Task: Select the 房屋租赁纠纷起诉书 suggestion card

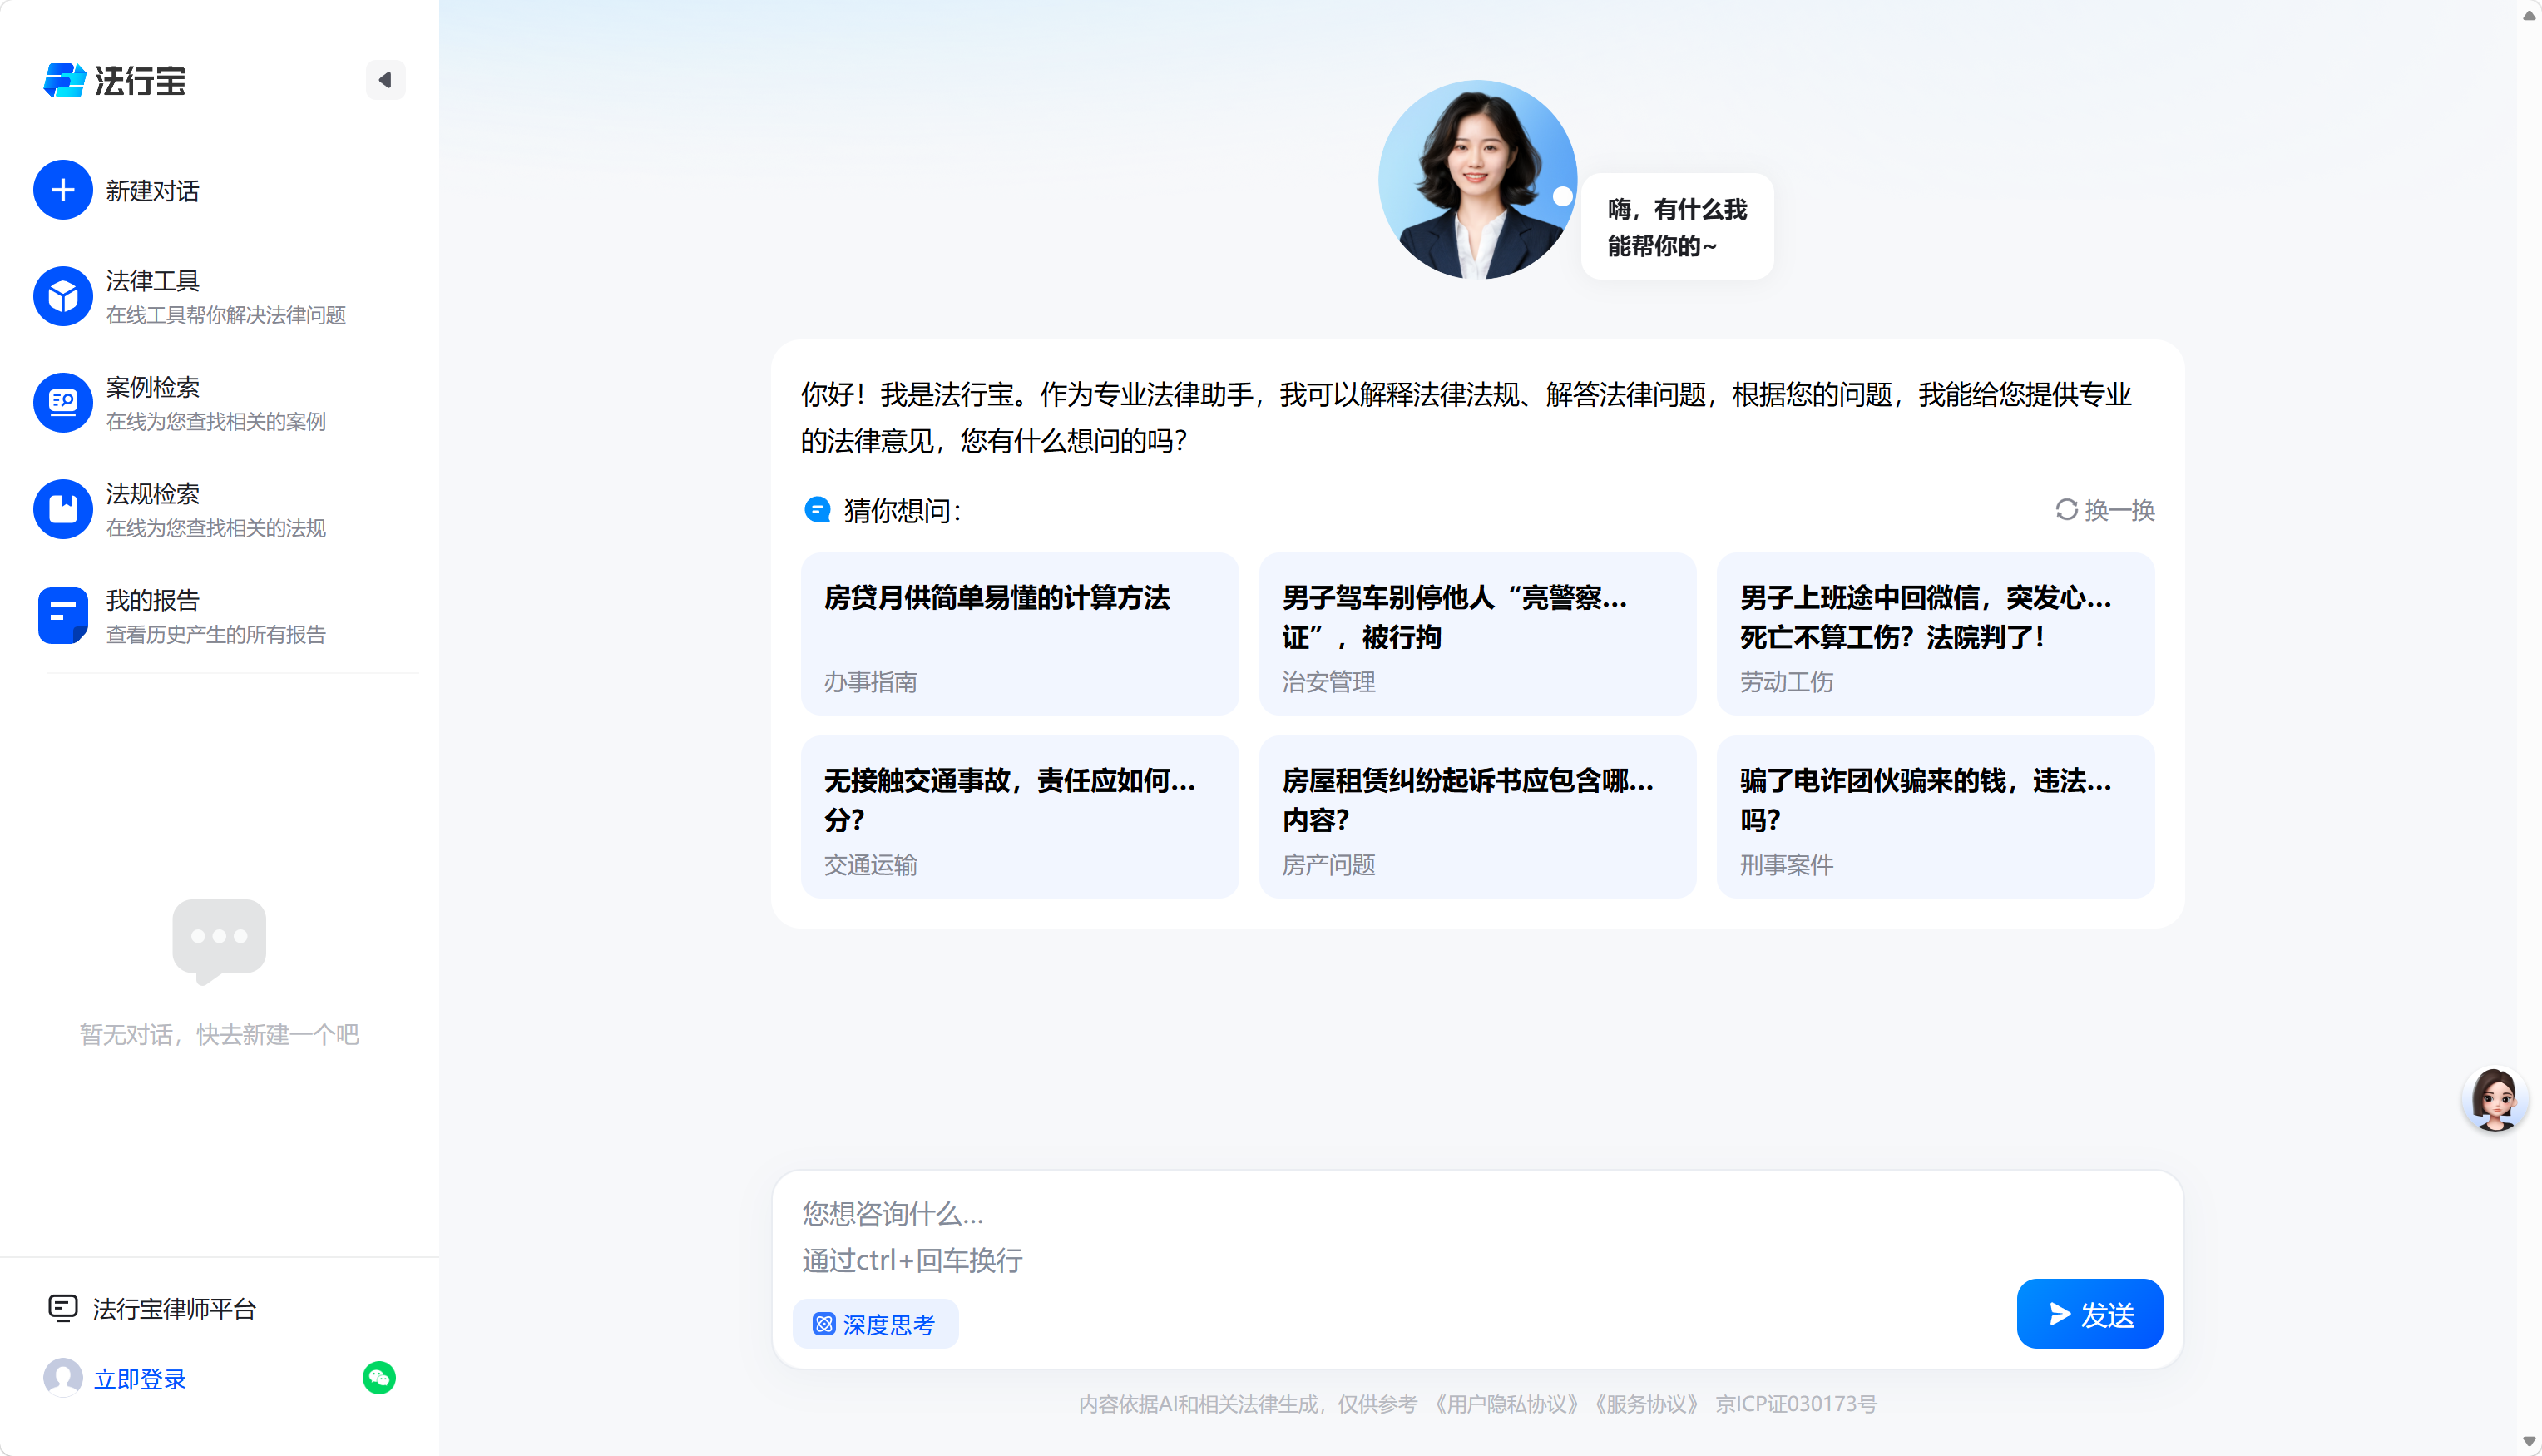Action: click(1477, 817)
